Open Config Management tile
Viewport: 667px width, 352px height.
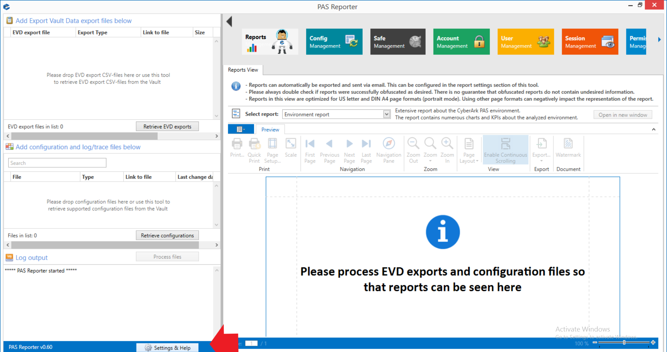pyautogui.click(x=334, y=42)
